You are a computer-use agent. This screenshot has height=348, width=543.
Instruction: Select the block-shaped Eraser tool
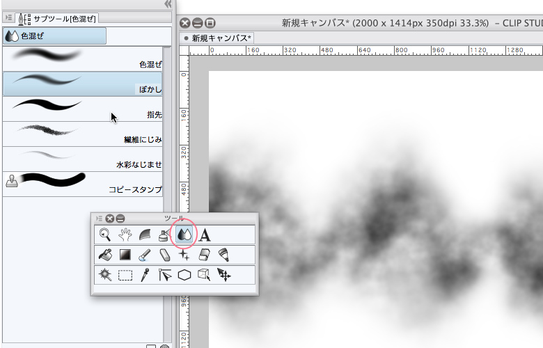[x=204, y=255]
